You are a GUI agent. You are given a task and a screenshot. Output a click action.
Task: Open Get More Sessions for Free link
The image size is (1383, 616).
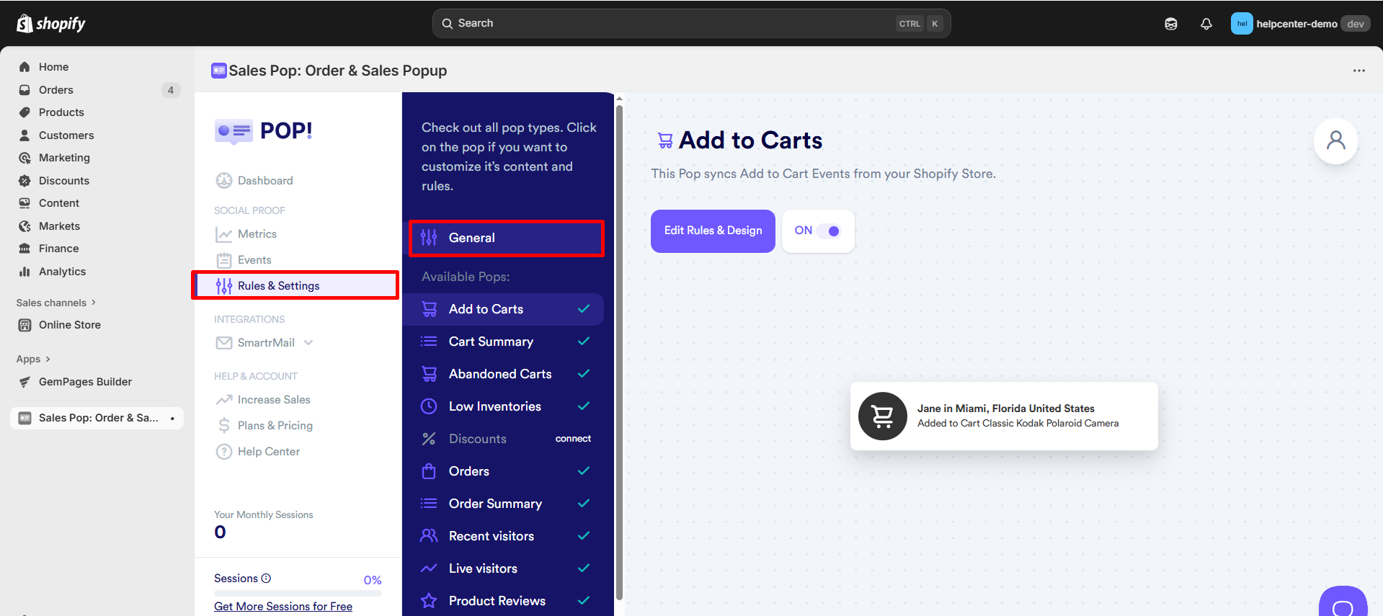coord(283,607)
